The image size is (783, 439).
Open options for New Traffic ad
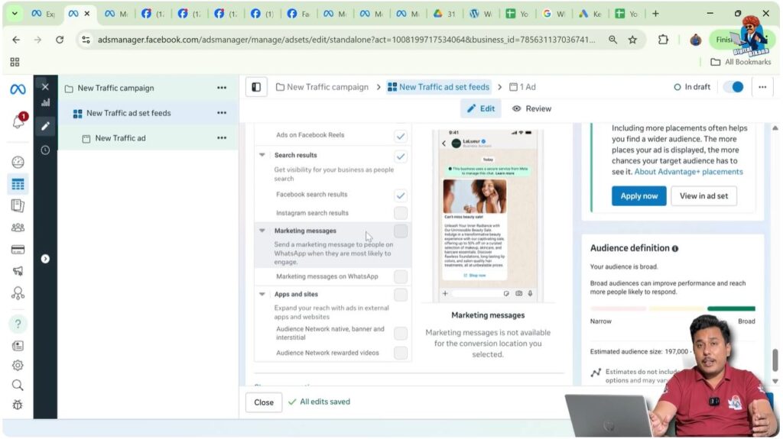coord(222,137)
